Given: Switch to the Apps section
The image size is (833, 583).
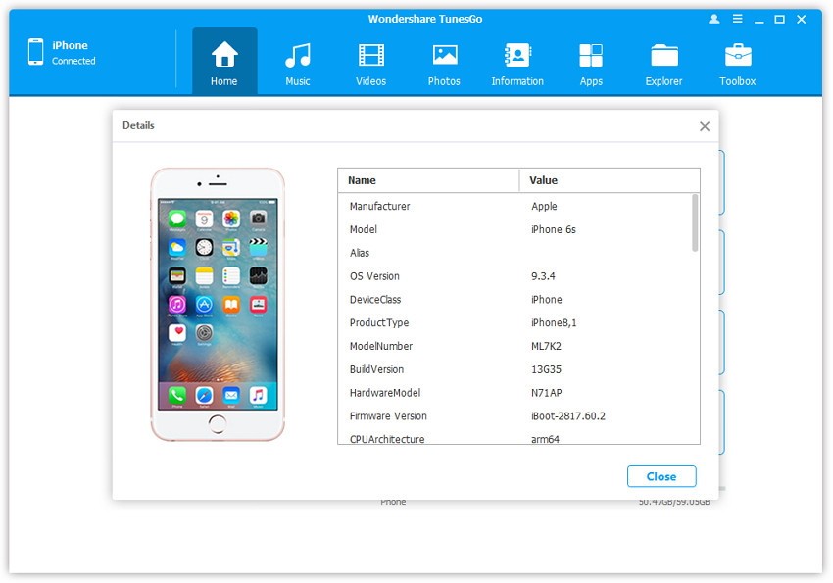Looking at the screenshot, I should [591, 62].
